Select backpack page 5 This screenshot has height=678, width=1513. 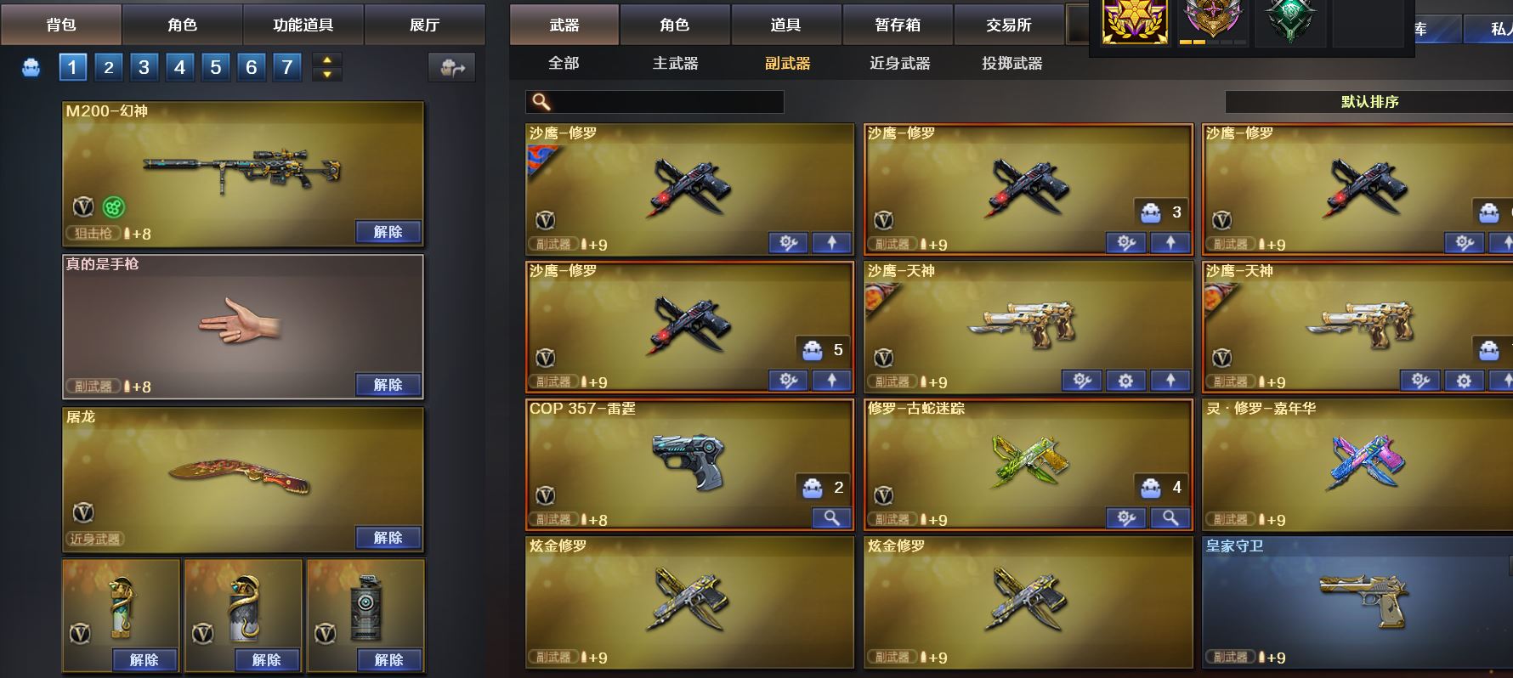[x=216, y=67]
